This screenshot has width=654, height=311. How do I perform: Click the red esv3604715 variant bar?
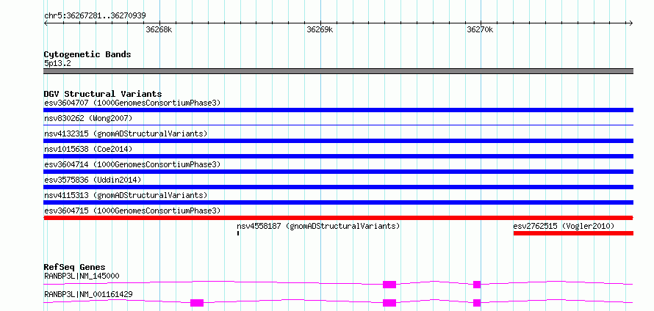coord(338,218)
